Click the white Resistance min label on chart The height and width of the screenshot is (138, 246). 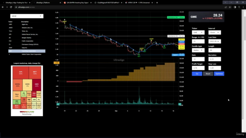(x=176, y=36)
